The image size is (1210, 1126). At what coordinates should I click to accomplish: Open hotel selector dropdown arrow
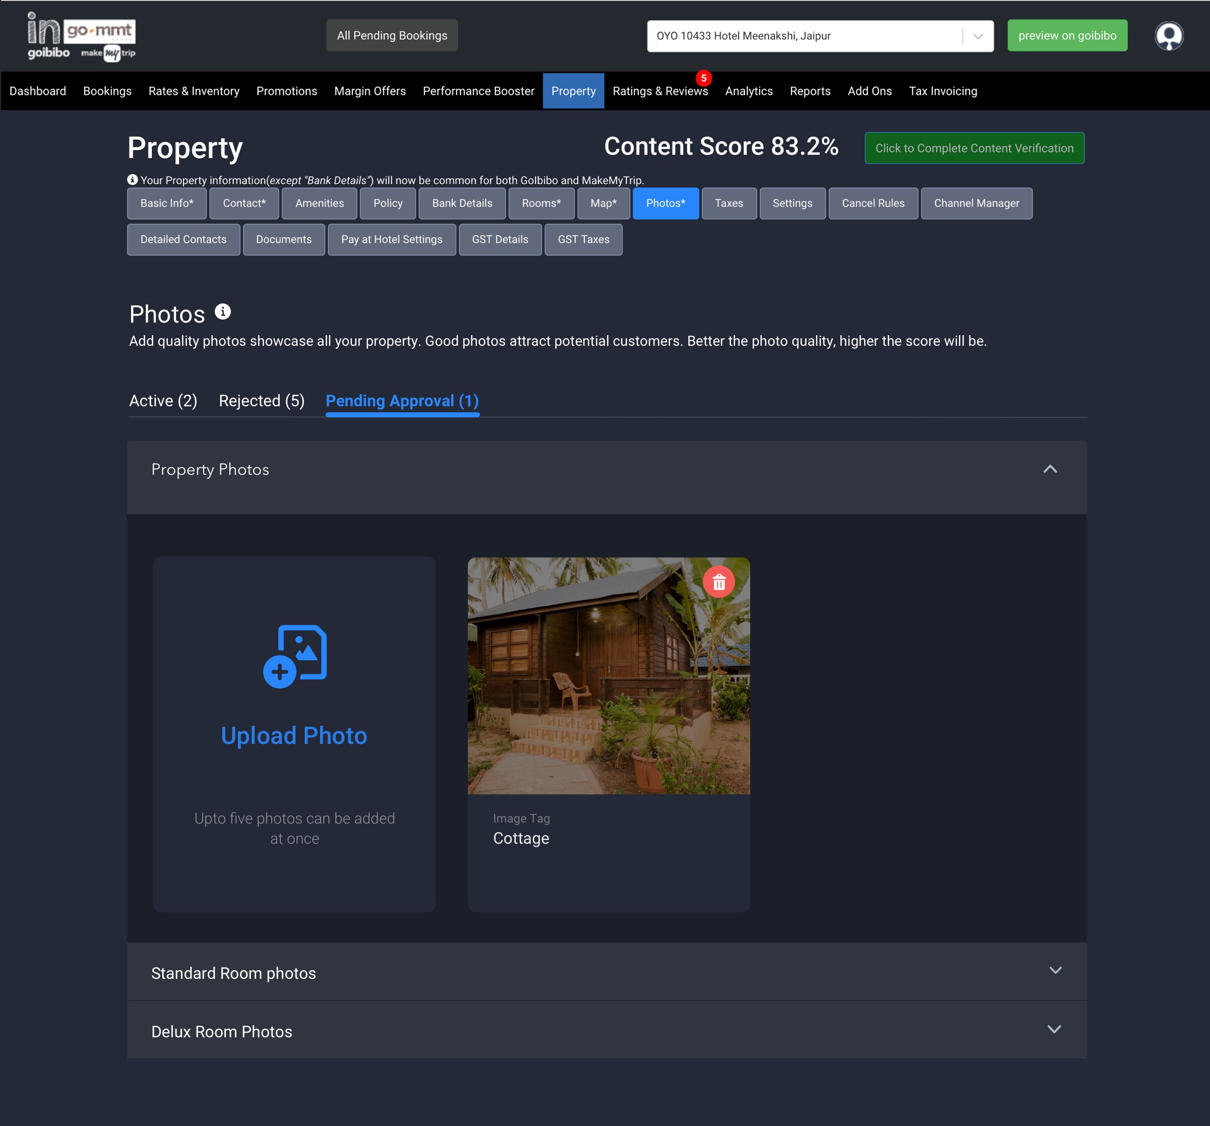click(x=978, y=36)
